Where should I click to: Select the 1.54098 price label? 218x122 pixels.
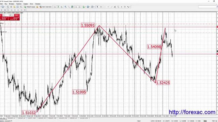coord(154,47)
